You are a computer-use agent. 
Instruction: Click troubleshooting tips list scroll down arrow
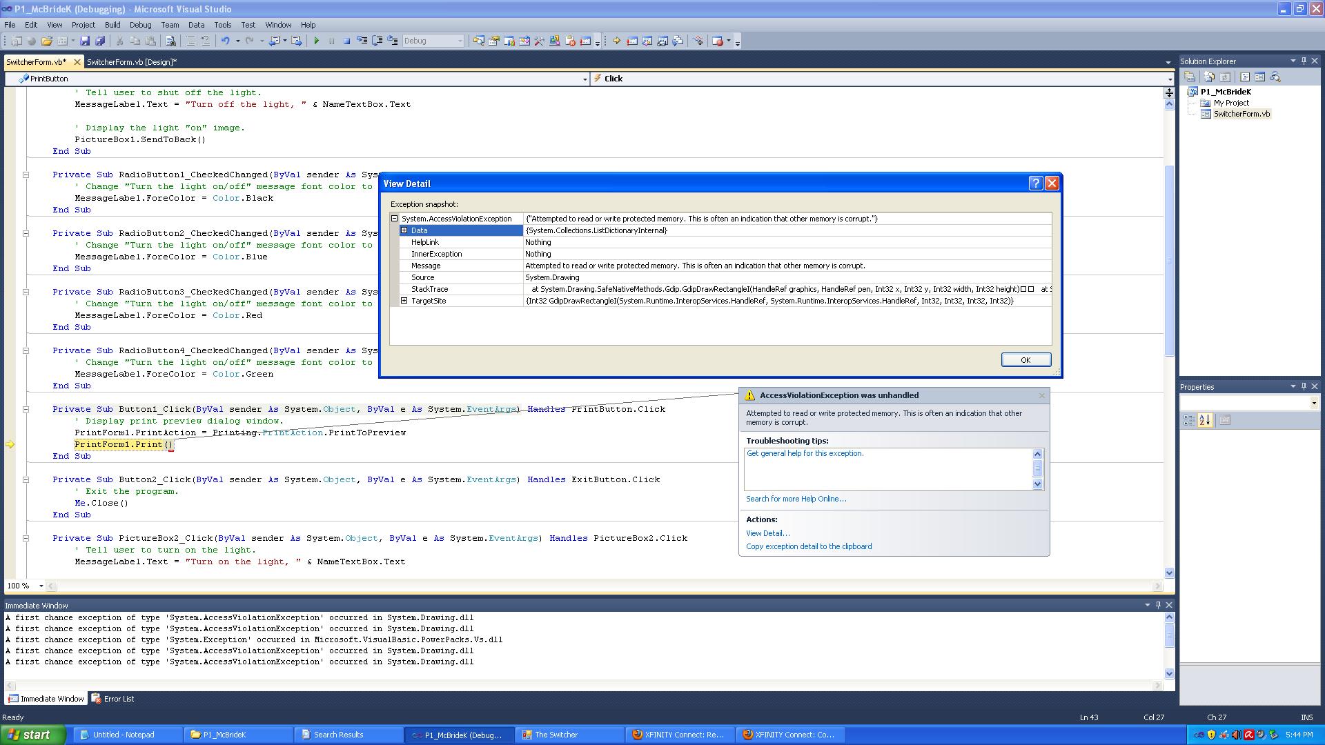coord(1037,484)
